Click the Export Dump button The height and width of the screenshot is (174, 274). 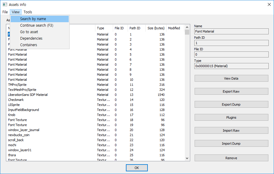click(x=231, y=104)
